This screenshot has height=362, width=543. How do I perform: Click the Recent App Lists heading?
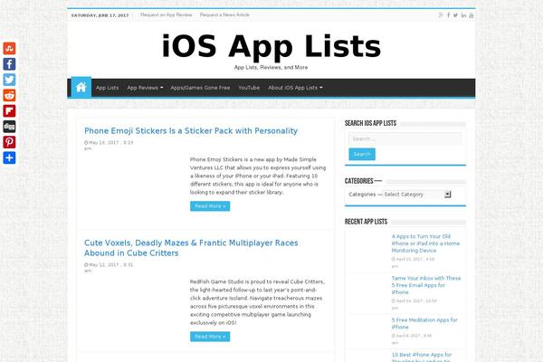coord(366,222)
